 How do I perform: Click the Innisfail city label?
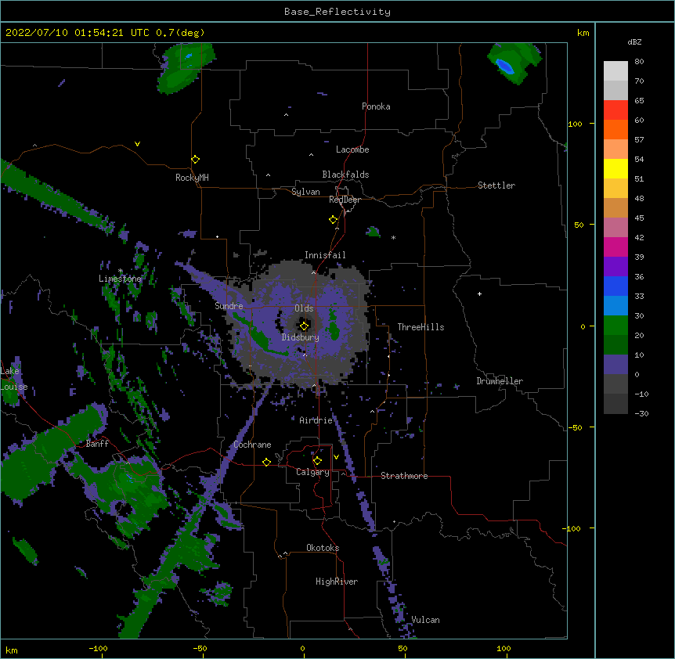click(x=325, y=255)
